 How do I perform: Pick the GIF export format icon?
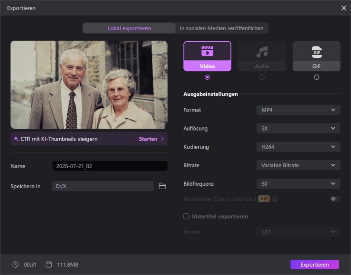click(x=316, y=52)
